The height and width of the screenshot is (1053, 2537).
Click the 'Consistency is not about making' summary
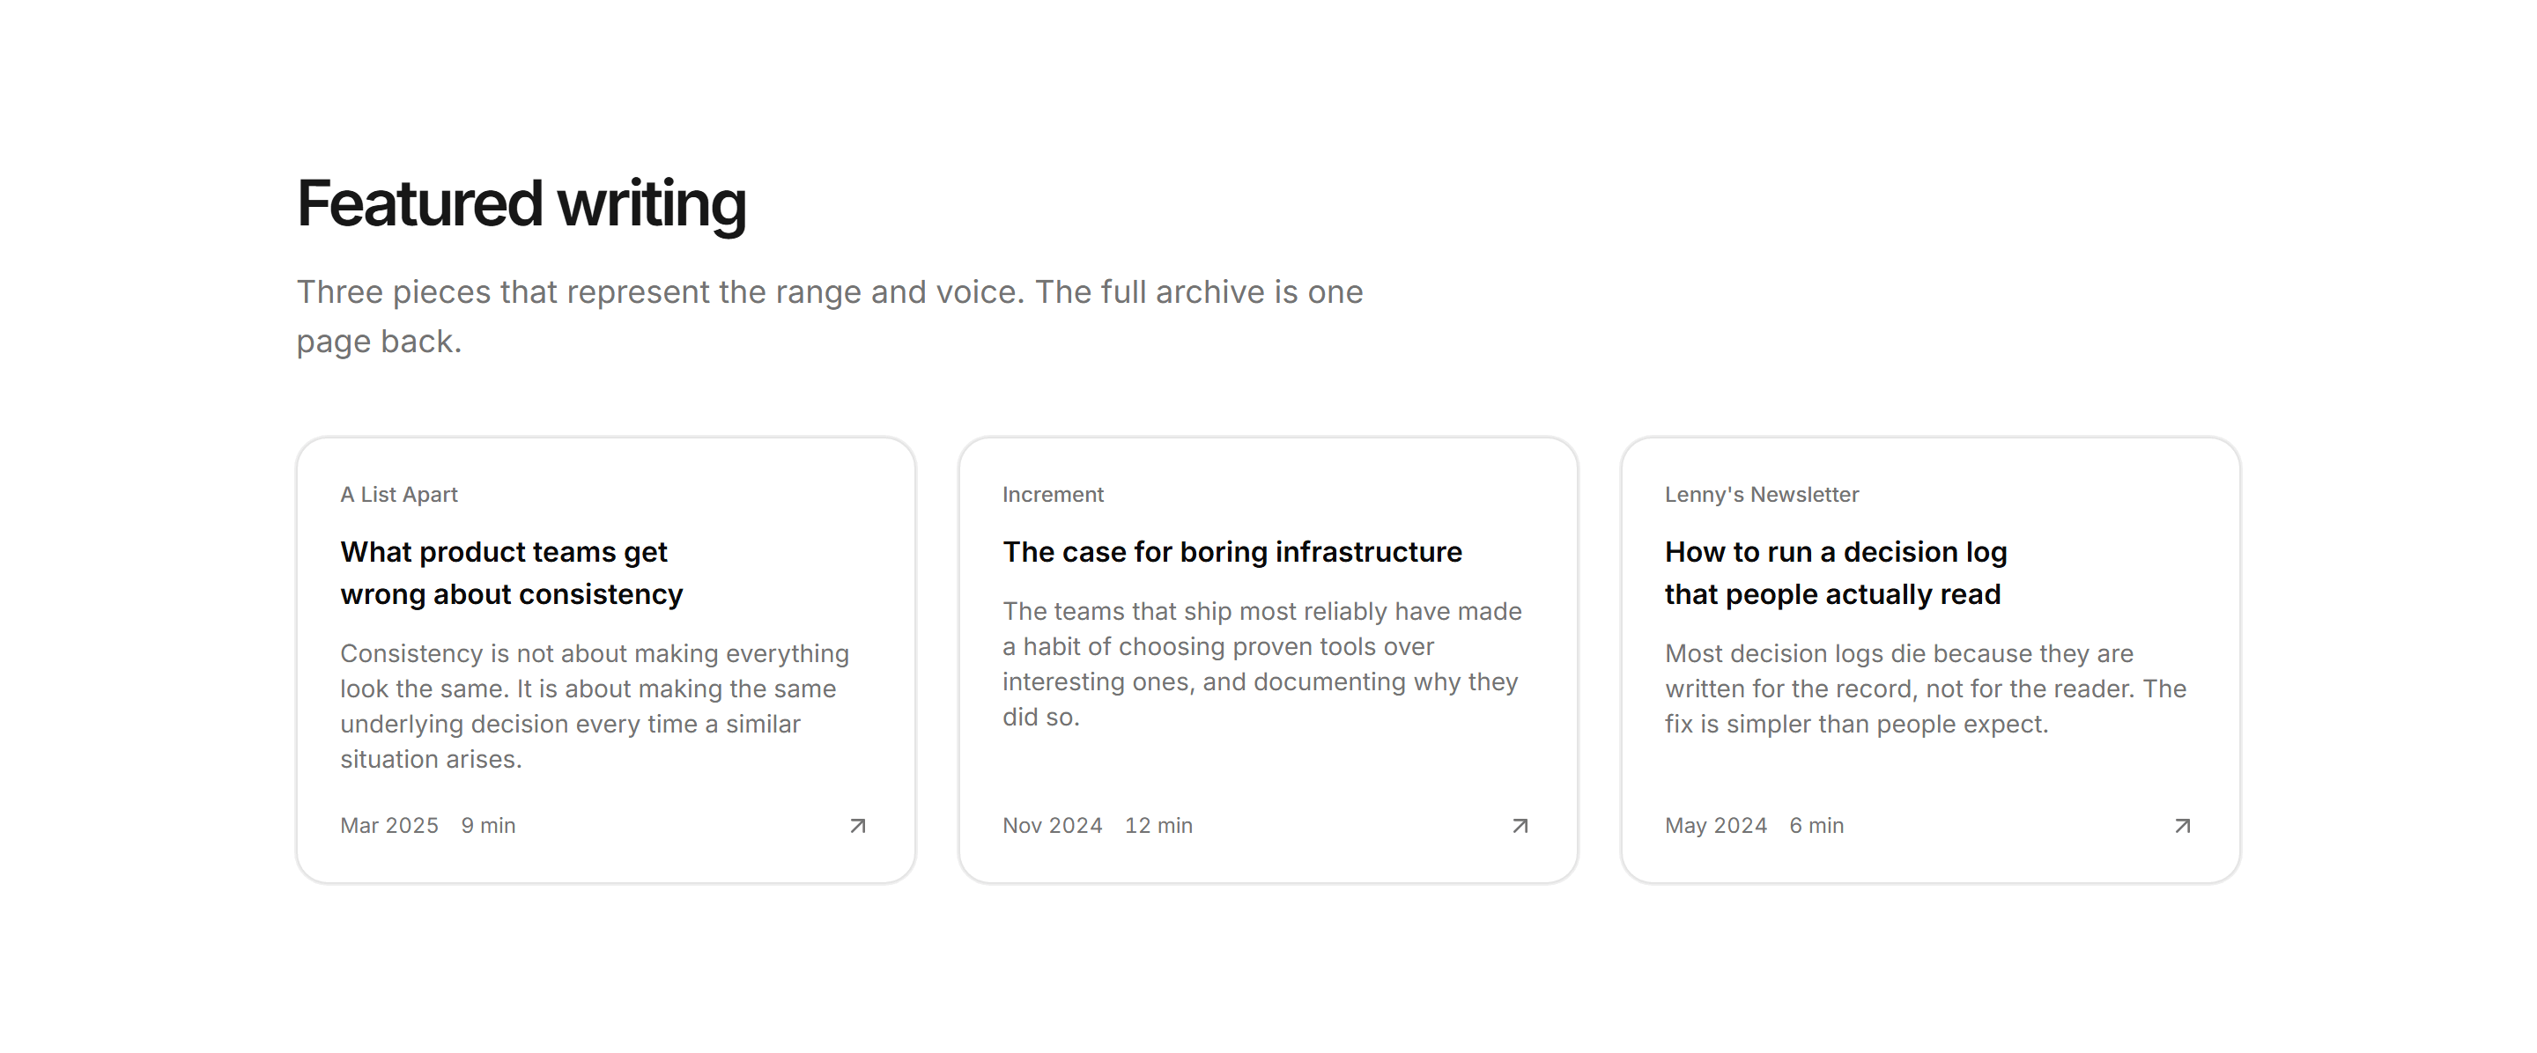(x=595, y=705)
